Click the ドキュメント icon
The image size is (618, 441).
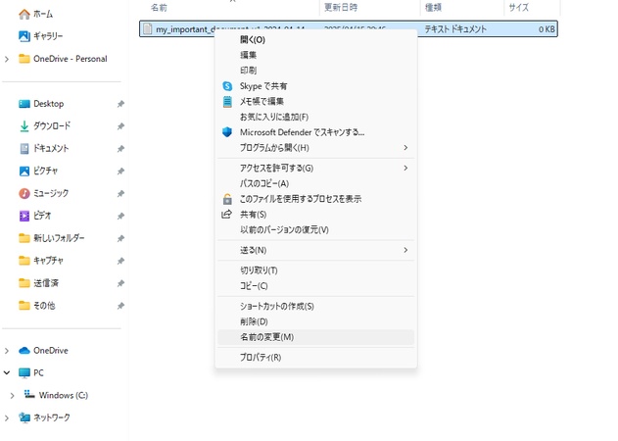tap(24, 149)
